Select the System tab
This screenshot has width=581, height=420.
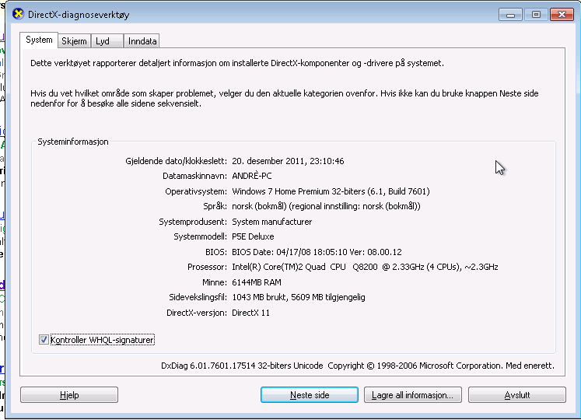coord(39,40)
